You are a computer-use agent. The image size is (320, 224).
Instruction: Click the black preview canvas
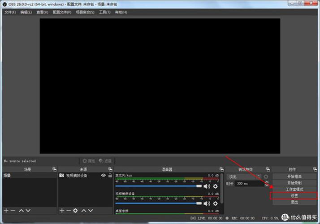click(160, 86)
